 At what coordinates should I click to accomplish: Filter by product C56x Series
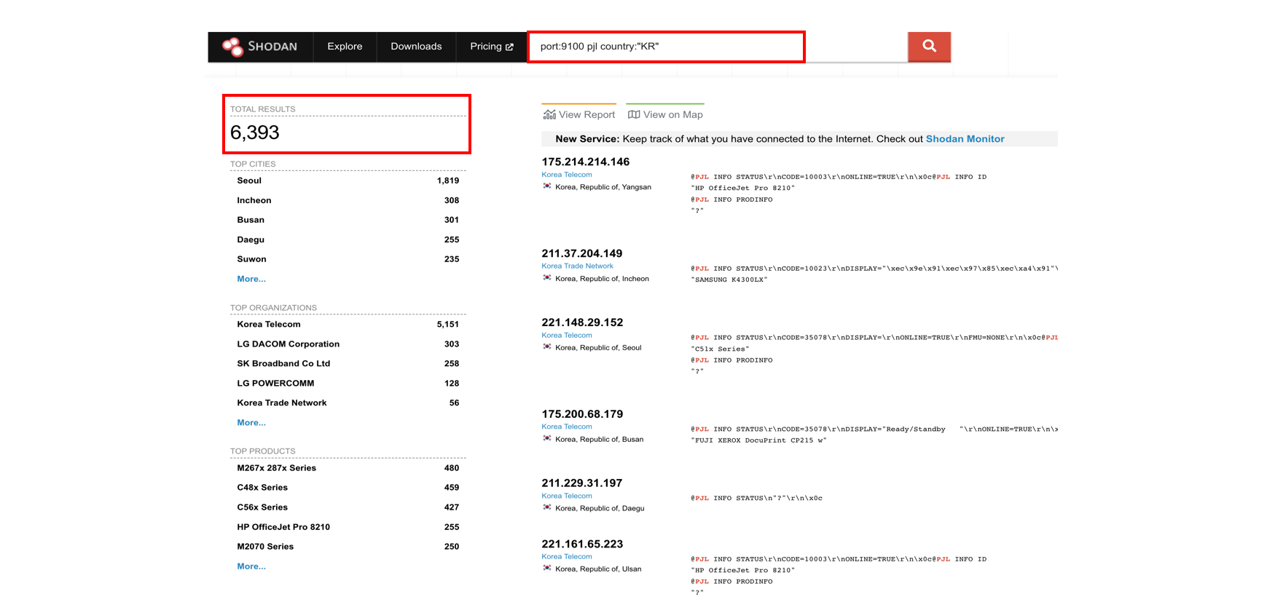(x=262, y=507)
